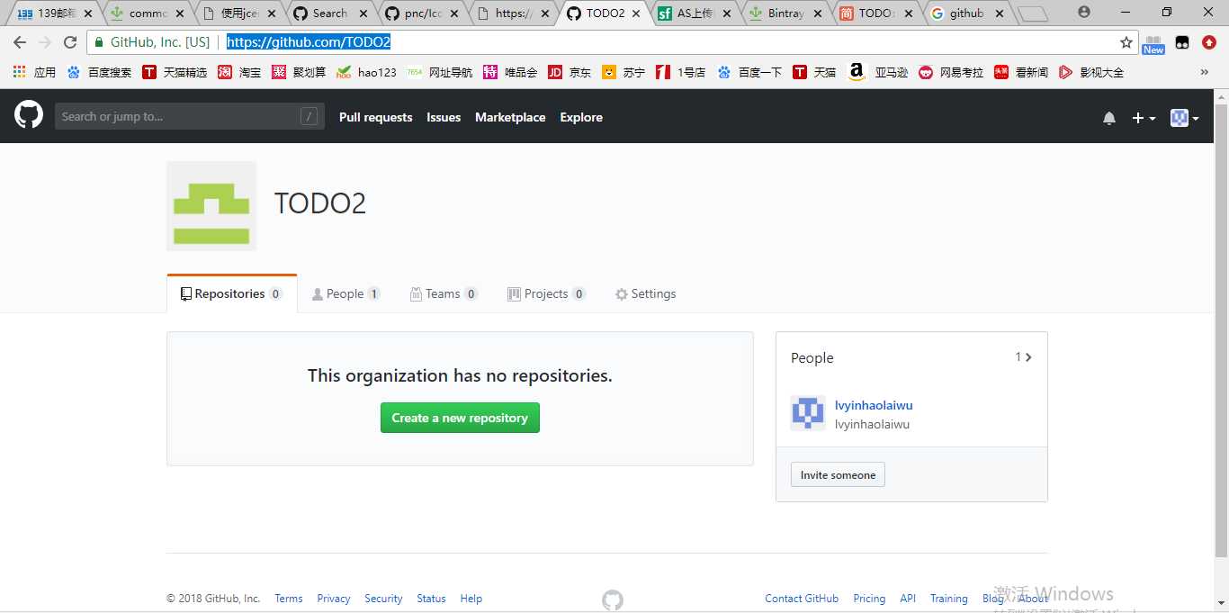Switch to the Google github tab
Screen dimensions: 1229x613
coord(967,14)
